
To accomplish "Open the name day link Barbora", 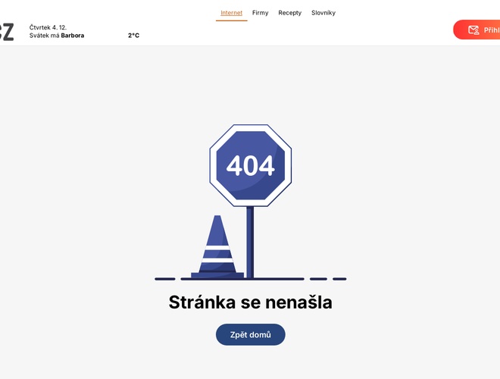I will click(73, 36).
